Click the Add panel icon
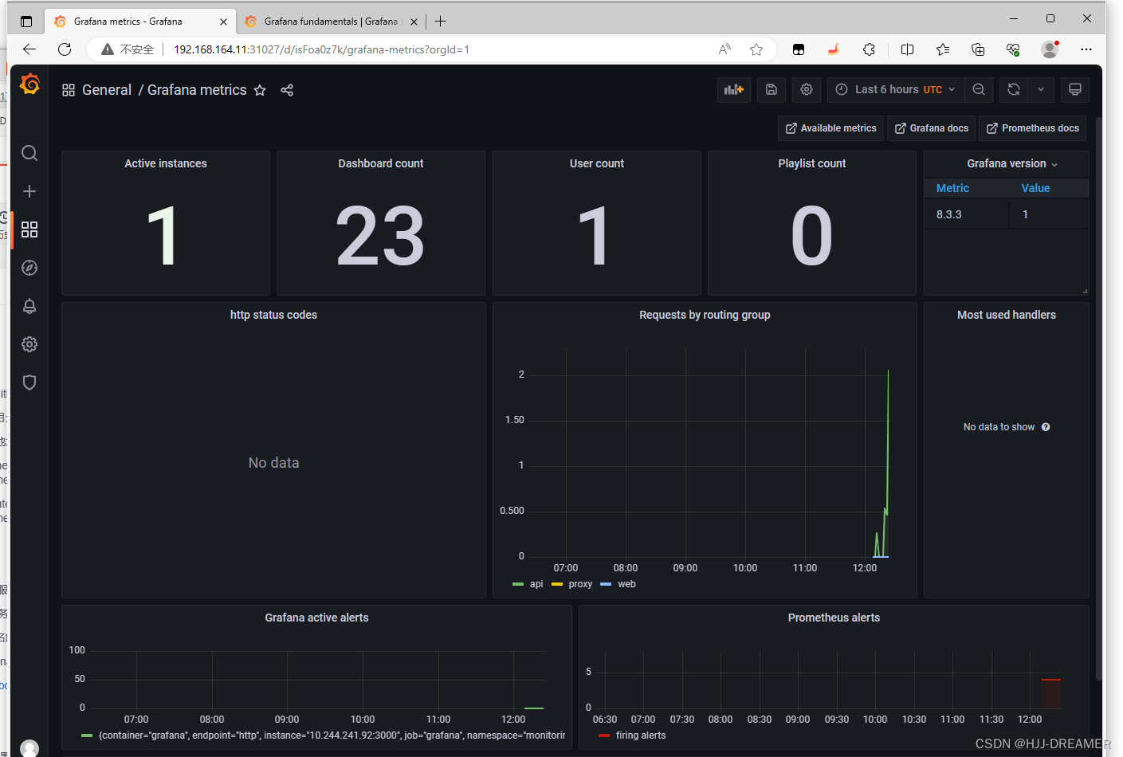The width and height of the screenshot is (1123, 757). pos(733,90)
